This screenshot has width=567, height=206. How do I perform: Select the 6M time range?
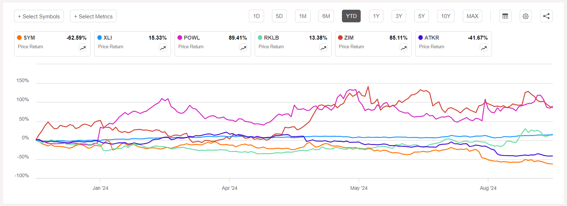326,16
